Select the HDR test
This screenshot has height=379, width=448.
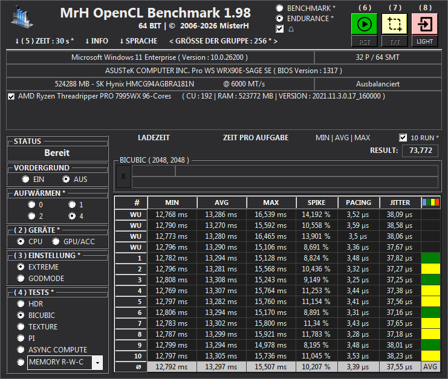(x=21, y=303)
